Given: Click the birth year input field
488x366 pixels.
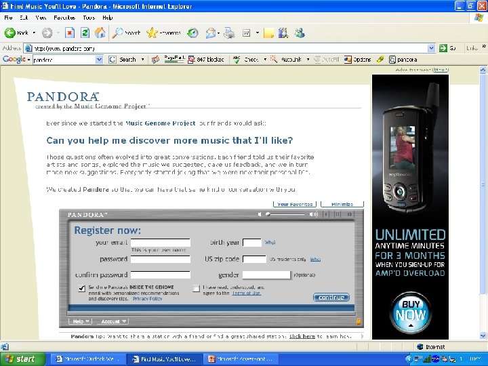Looking at the screenshot, I should click(251, 243).
